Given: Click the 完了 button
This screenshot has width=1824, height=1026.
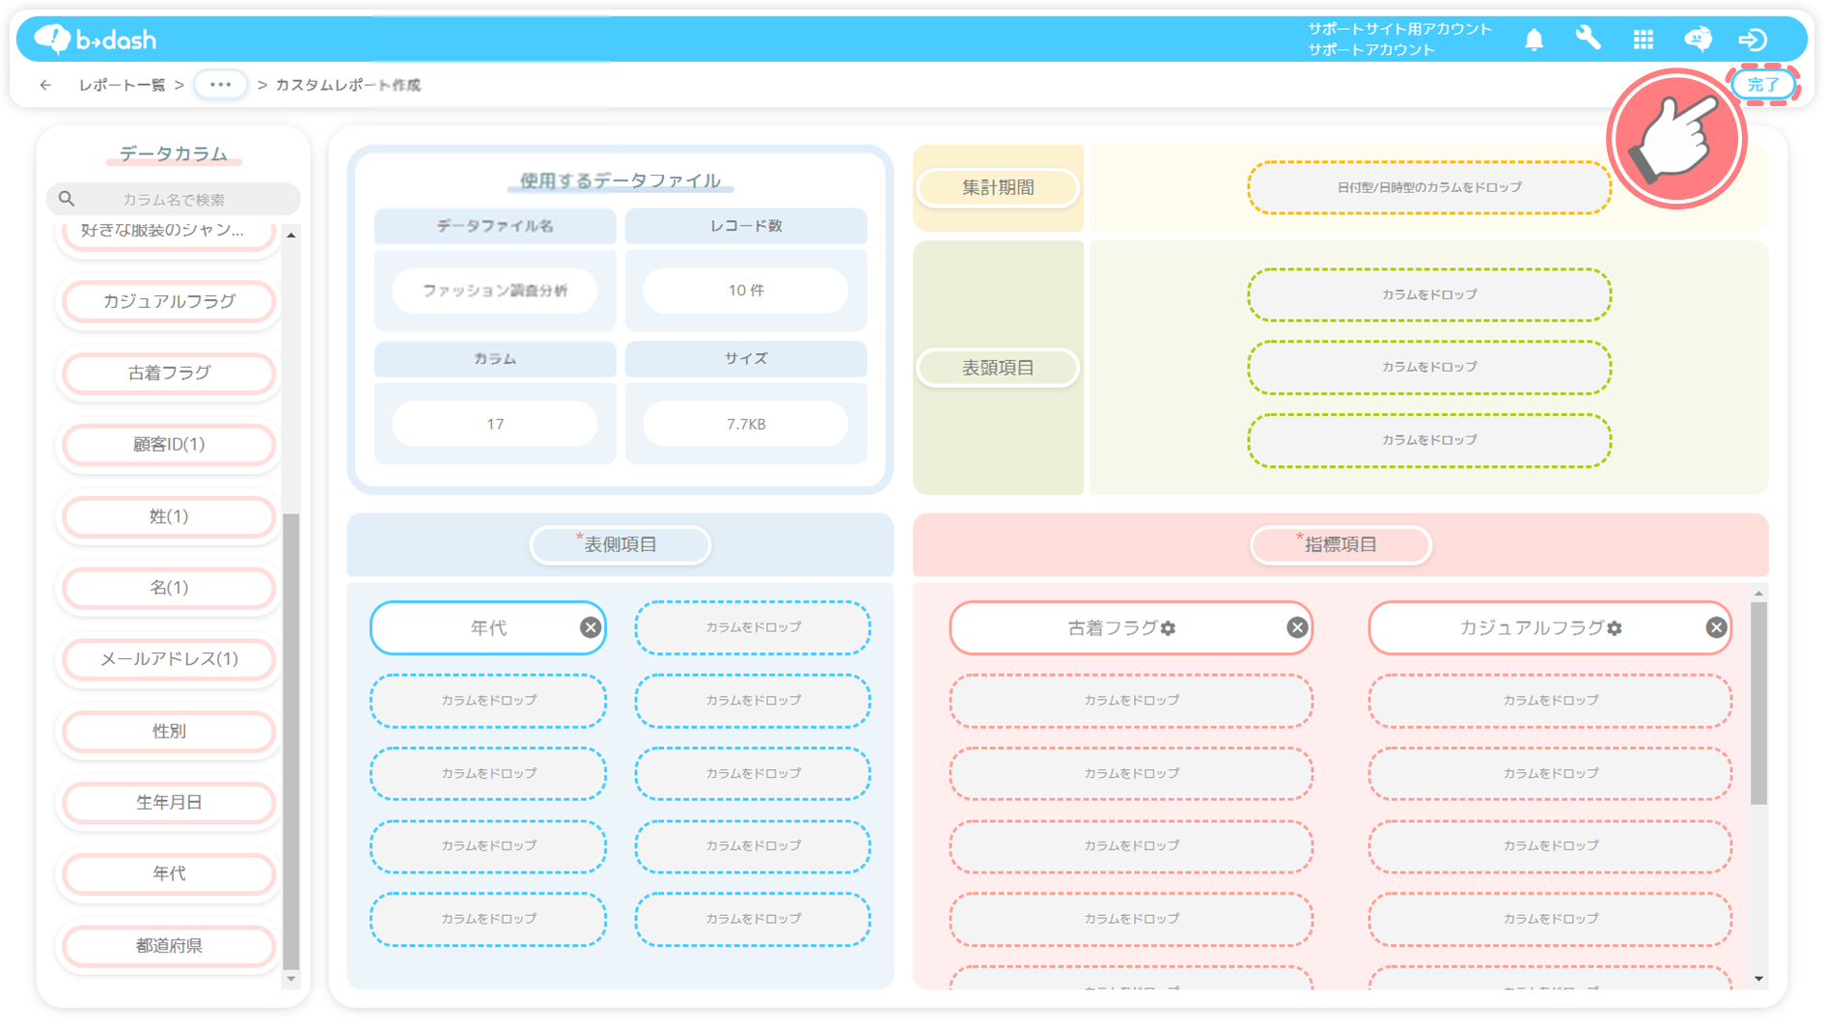Looking at the screenshot, I should point(1763,85).
